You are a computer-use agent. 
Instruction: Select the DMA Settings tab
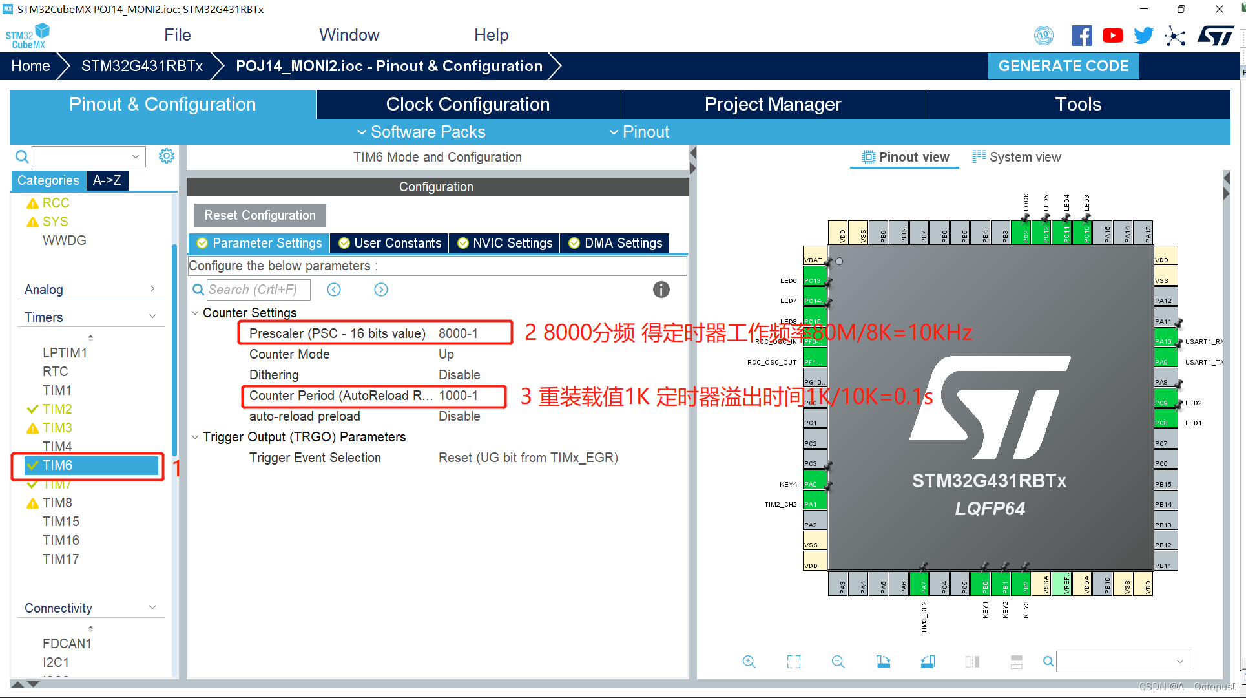(x=623, y=242)
